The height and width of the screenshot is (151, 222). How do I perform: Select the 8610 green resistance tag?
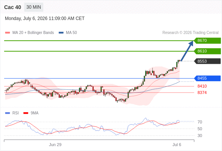tap(207, 51)
